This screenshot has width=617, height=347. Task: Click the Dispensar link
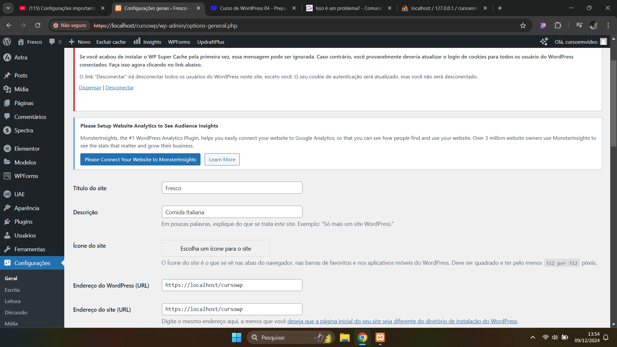(x=90, y=87)
